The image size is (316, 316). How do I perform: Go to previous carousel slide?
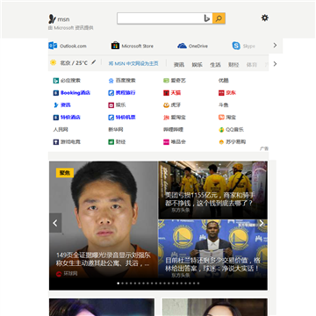(55, 223)
